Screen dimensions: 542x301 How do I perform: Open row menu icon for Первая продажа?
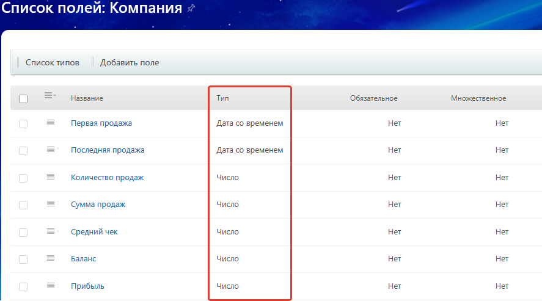[x=51, y=123]
